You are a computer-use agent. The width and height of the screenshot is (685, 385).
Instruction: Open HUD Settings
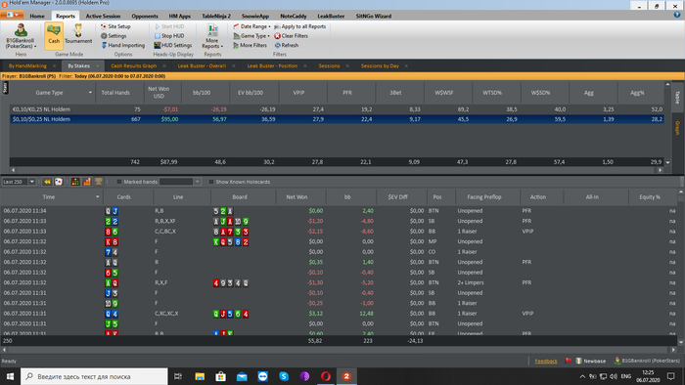pos(172,45)
